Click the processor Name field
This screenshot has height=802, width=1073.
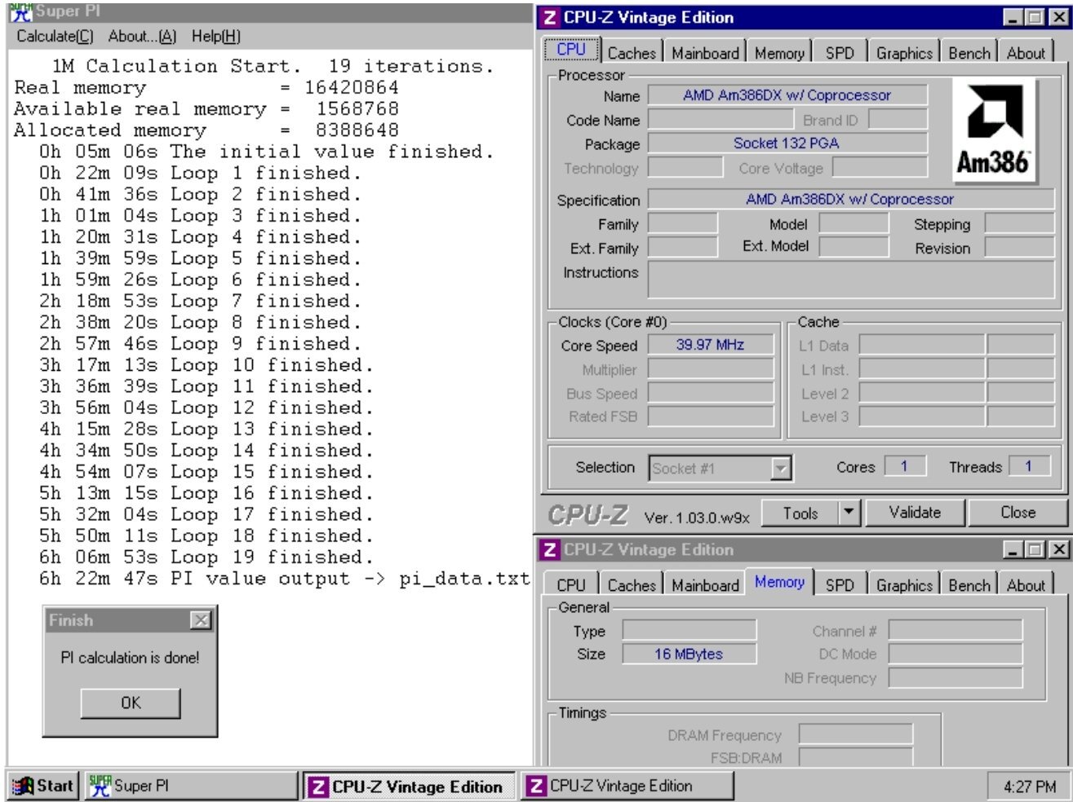tap(787, 95)
